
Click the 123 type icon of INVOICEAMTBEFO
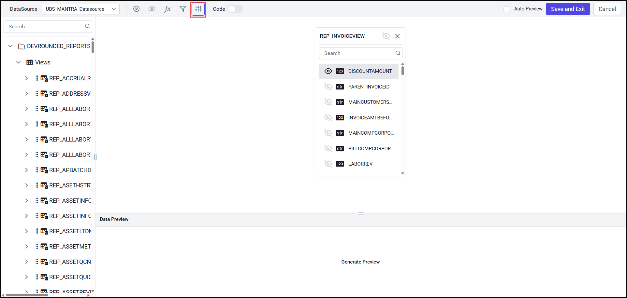(340, 118)
